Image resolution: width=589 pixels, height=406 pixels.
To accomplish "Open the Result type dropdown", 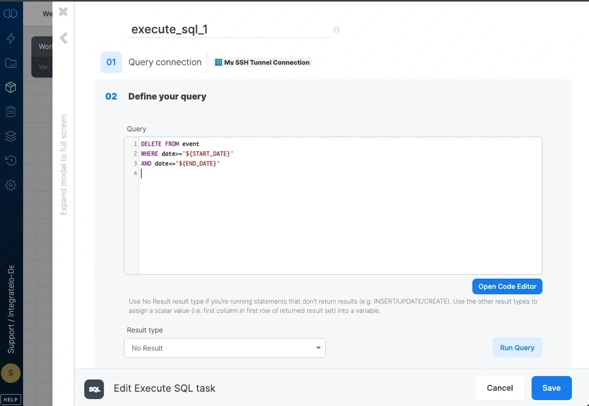I will click(x=224, y=348).
